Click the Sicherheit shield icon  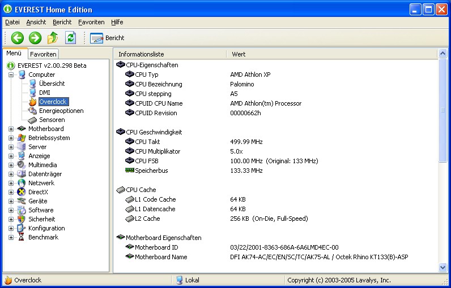coord(22,219)
